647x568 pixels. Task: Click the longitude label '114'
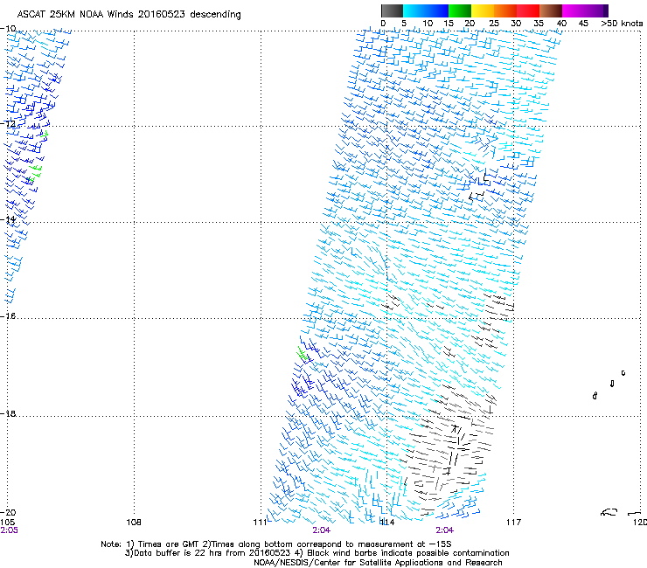387,523
